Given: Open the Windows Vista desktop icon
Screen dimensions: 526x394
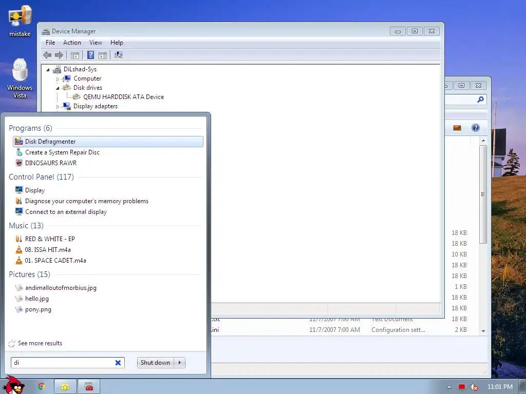Looking at the screenshot, I should point(20,78).
